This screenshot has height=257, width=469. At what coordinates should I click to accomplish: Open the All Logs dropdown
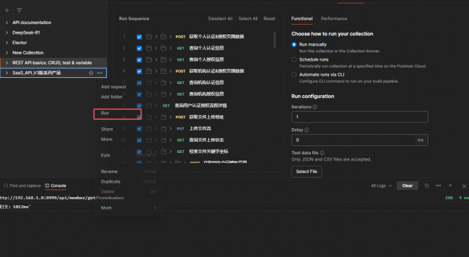click(381, 185)
